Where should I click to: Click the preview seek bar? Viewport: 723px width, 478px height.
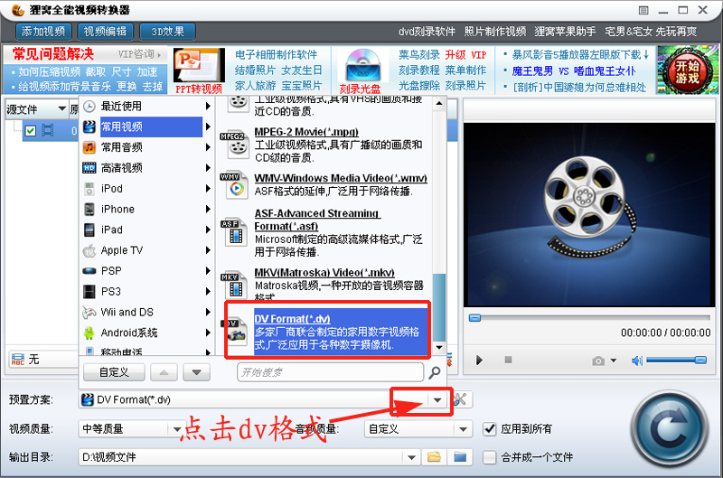589,318
